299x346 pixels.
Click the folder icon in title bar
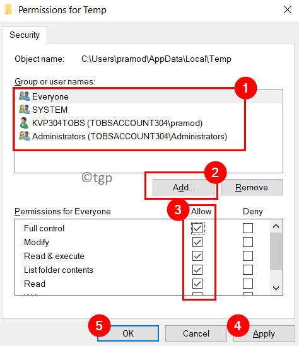pos(8,10)
